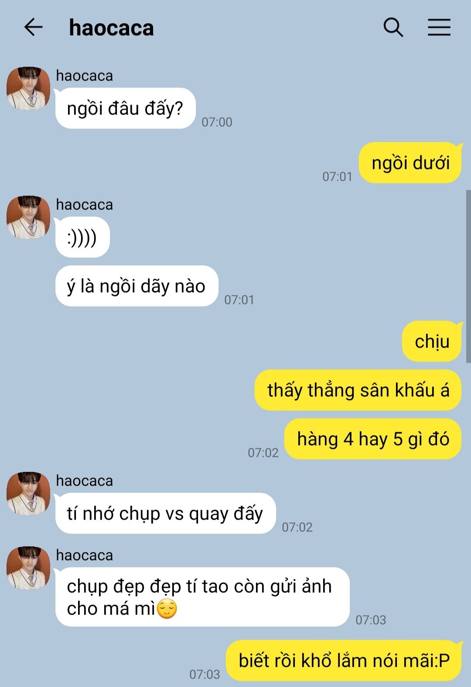
Task: Select the message 'ngồi đâu đấy?'
Action: (125, 108)
